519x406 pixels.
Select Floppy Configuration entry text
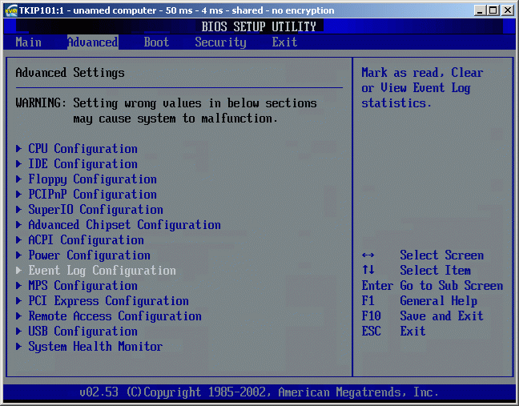click(92, 179)
